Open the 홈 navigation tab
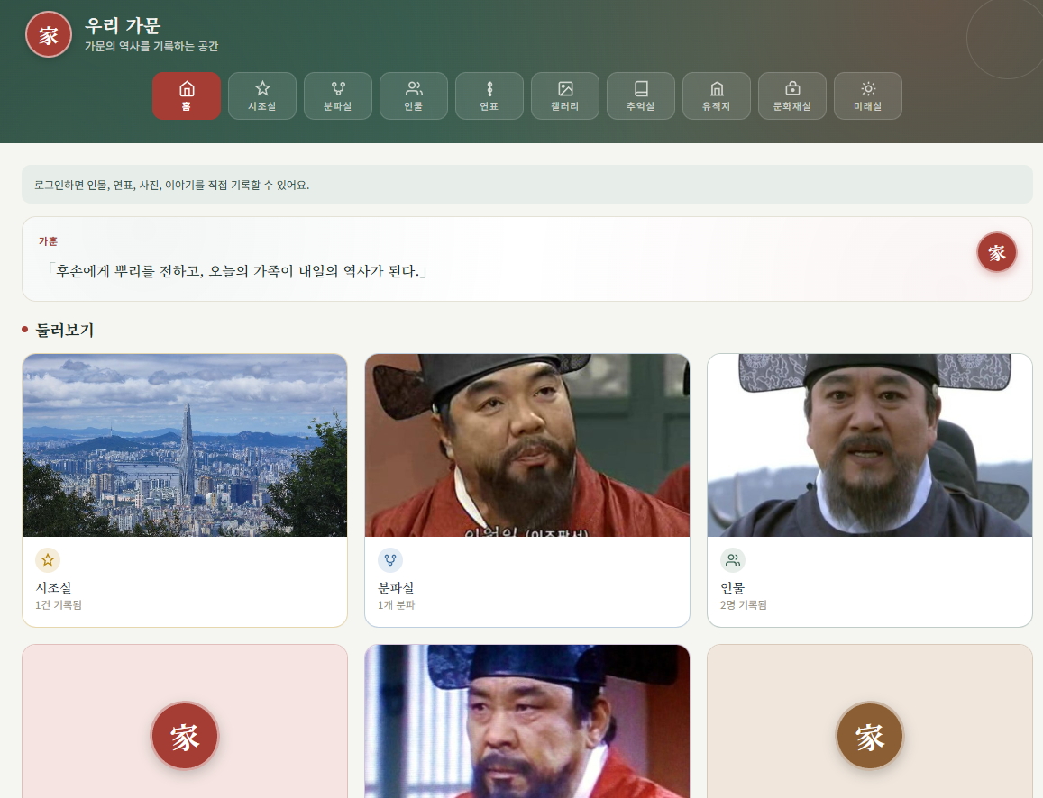1043x798 pixels. pos(187,95)
